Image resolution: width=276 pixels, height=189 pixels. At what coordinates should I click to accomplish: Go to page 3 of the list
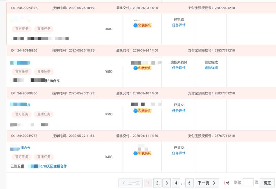[167, 183]
